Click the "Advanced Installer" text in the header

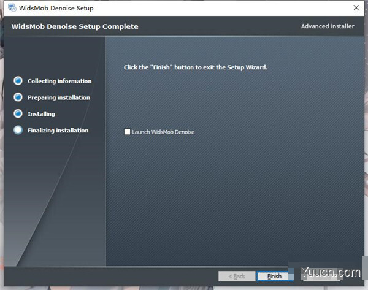pyautogui.click(x=328, y=26)
